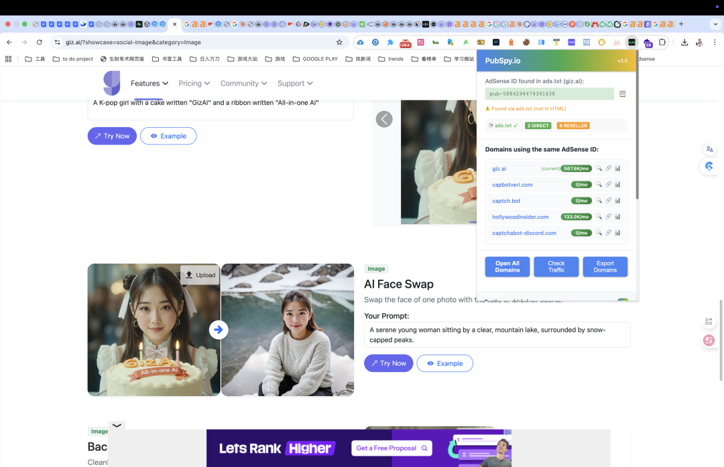Click Check Traffic button
The width and height of the screenshot is (724, 467).
(556, 267)
